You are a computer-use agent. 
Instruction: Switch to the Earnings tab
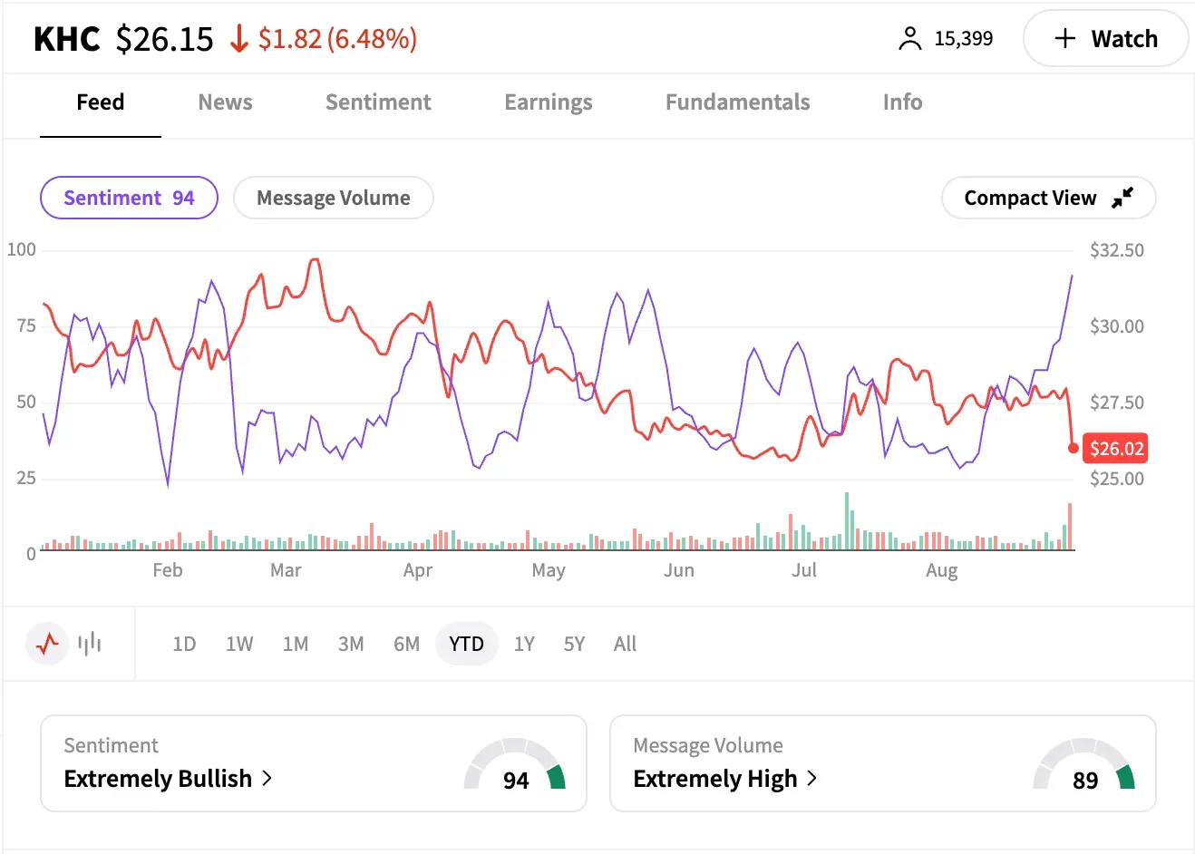pyautogui.click(x=549, y=102)
